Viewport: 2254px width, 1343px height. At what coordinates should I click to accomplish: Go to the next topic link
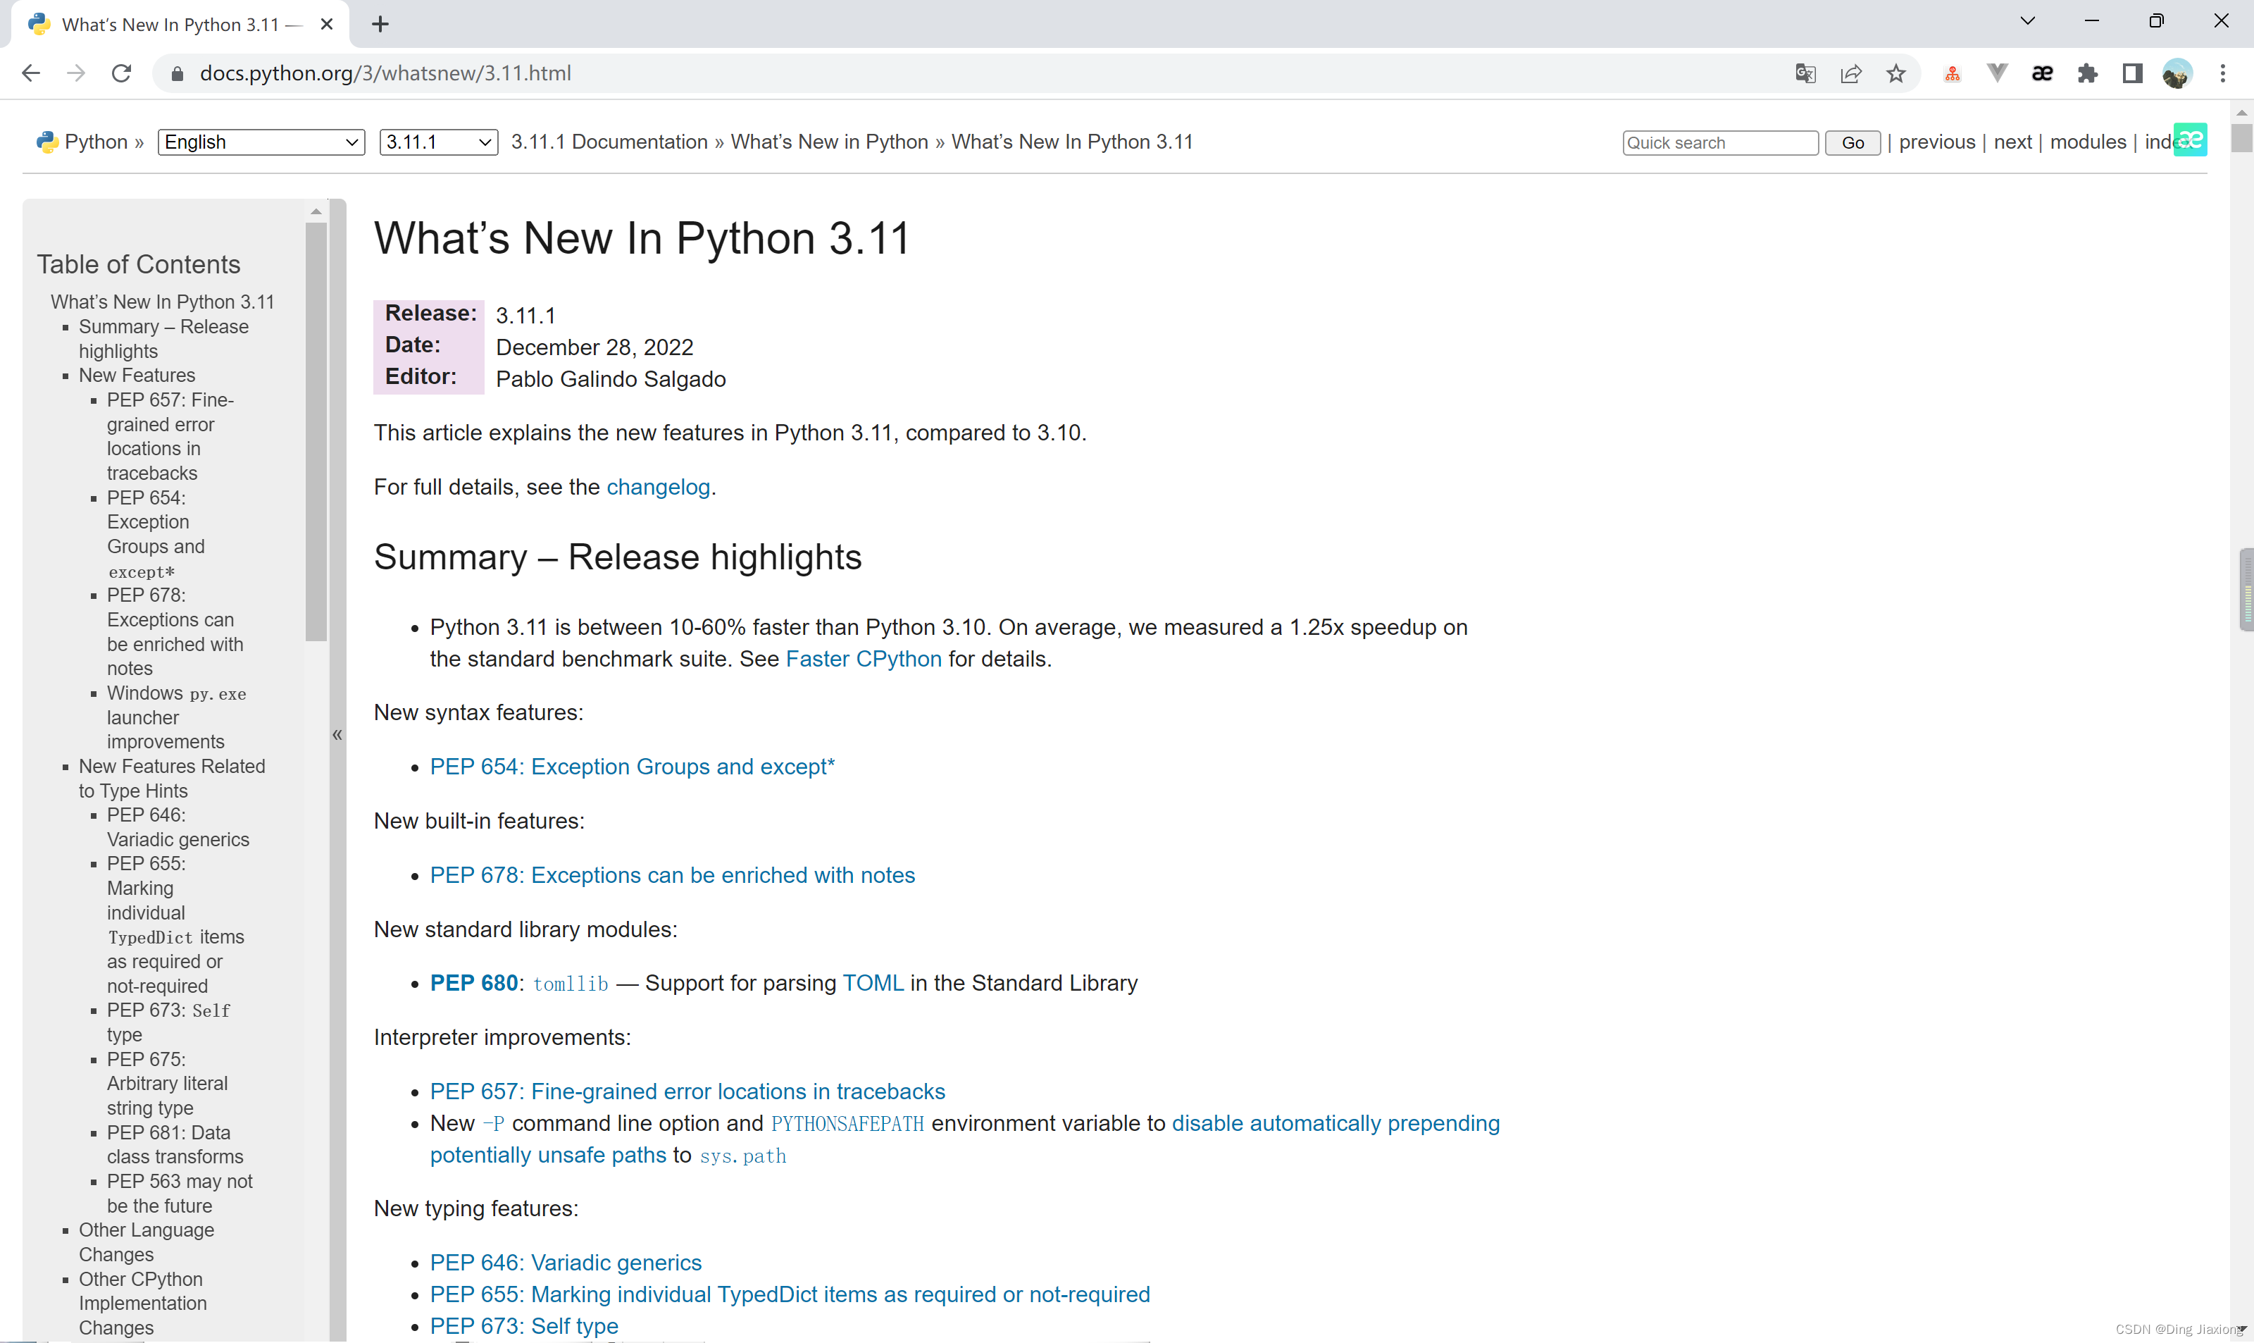point(2012,142)
